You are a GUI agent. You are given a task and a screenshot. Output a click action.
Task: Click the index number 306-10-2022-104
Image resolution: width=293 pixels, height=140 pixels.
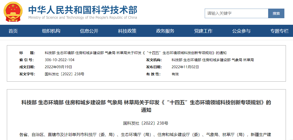(60, 60)
